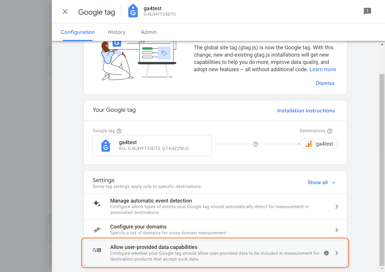Open Manage automatic event detection chevron
This screenshot has width=385, height=272.
pyautogui.click(x=337, y=207)
